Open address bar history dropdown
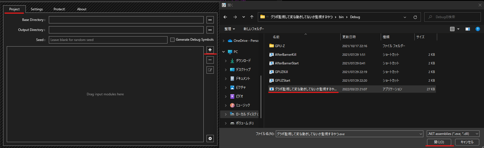Viewport: 484px width, 148px height. [405, 17]
